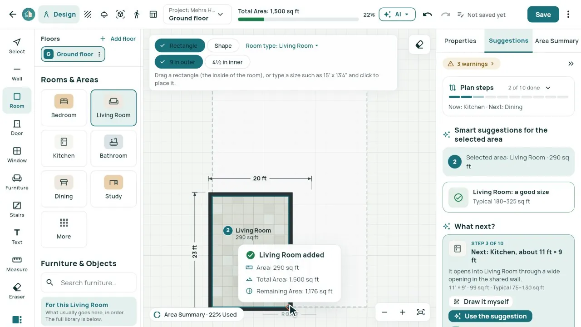Switch to the 3D cube view icon

[120, 15]
